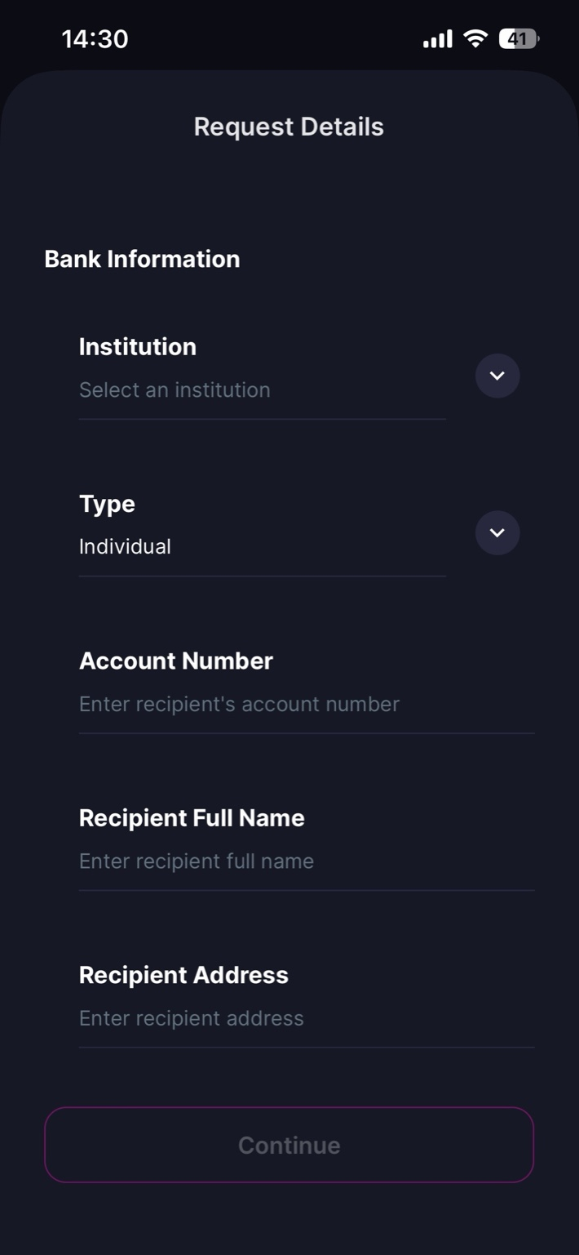Tap the battery level indicator

point(519,38)
